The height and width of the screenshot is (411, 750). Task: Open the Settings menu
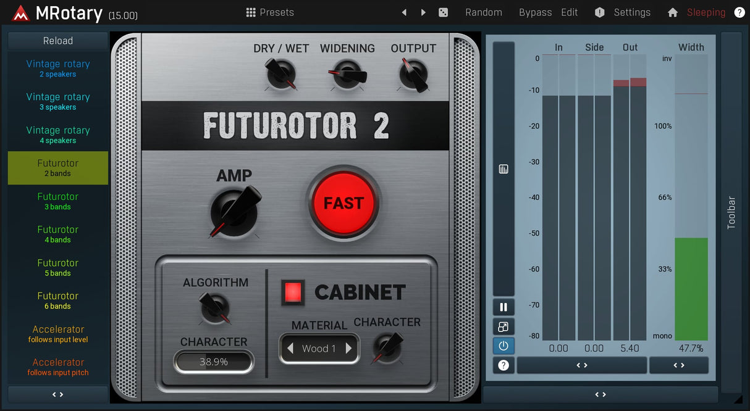[623, 12]
